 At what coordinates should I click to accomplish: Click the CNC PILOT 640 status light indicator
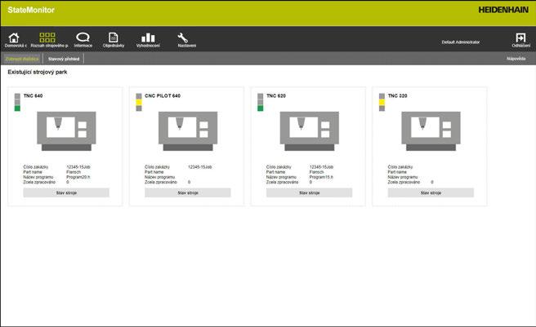(x=139, y=102)
